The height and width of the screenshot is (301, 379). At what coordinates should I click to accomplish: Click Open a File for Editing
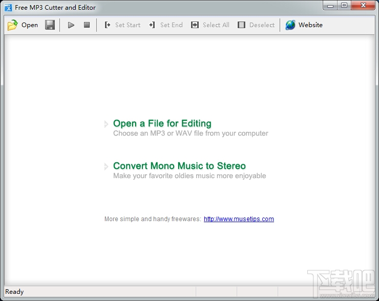[x=162, y=123]
